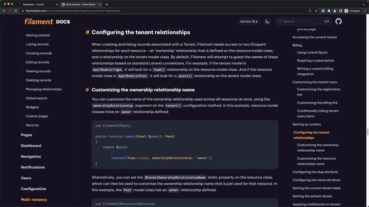Click the address bar URL
Image resolution: width=369 pixels, height=207 pixels.
click(x=73, y=11)
